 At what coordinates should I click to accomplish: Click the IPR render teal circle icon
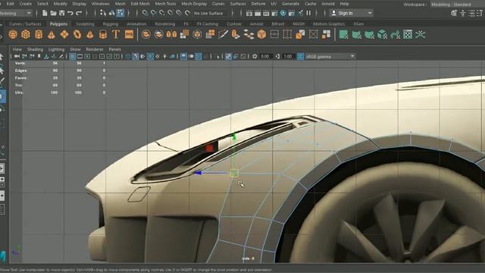[283, 13]
